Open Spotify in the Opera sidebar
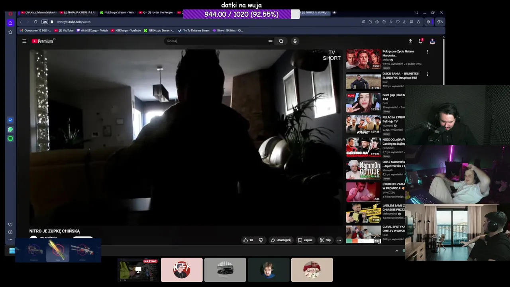Screen dimensions: 510x287 10,138
